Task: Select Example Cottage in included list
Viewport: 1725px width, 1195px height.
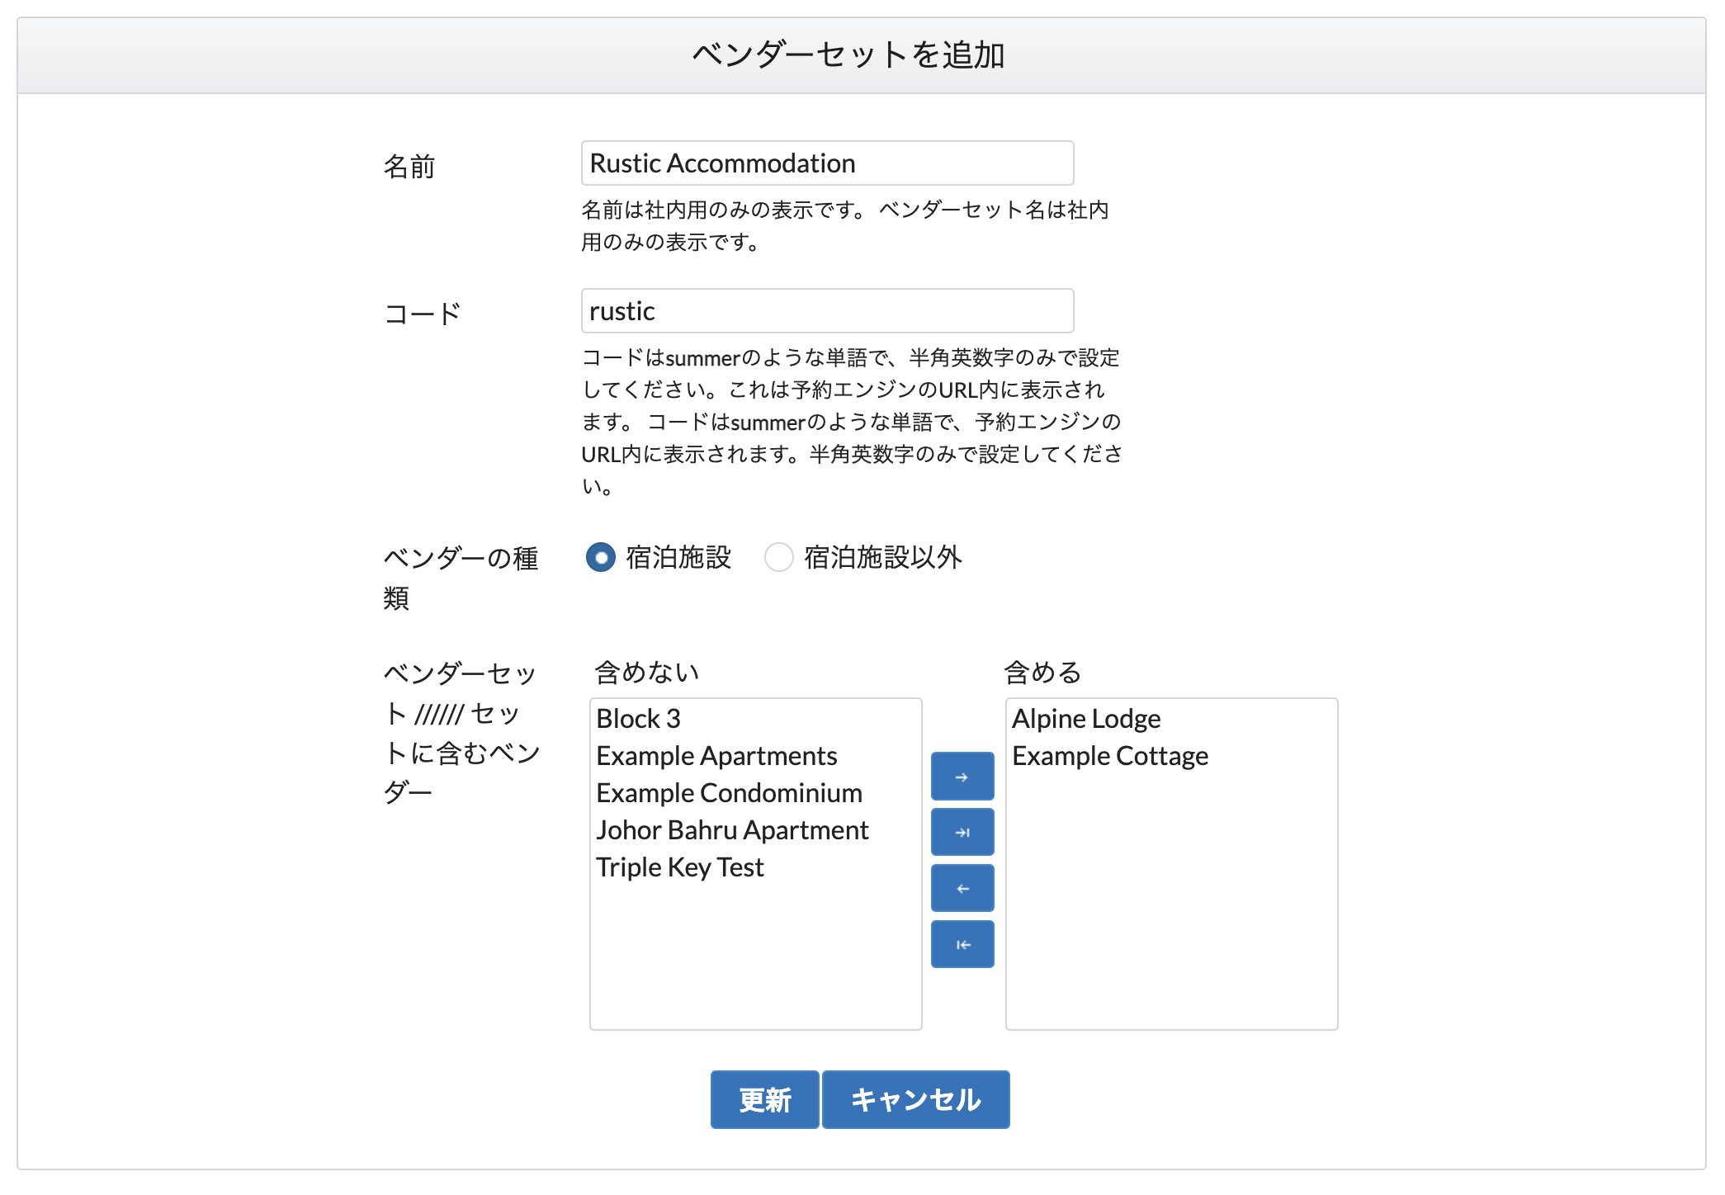Action: (x=1110, y=756)
